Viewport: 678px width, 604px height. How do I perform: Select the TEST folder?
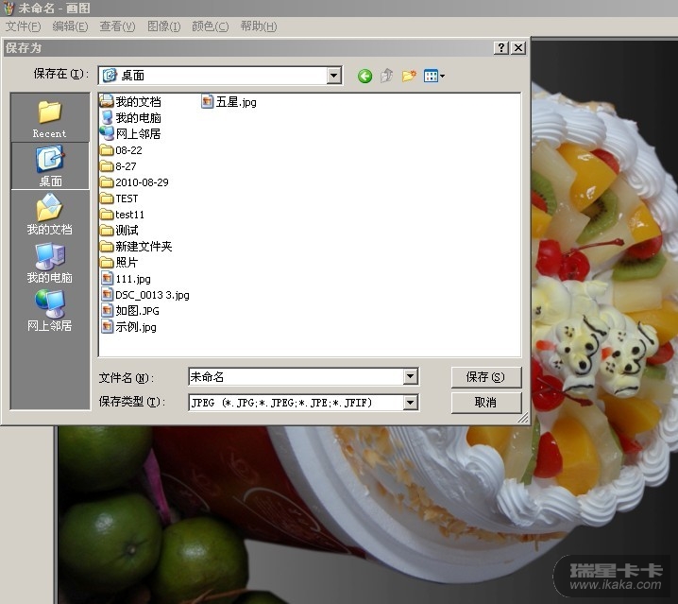click(x=119, y=198)
